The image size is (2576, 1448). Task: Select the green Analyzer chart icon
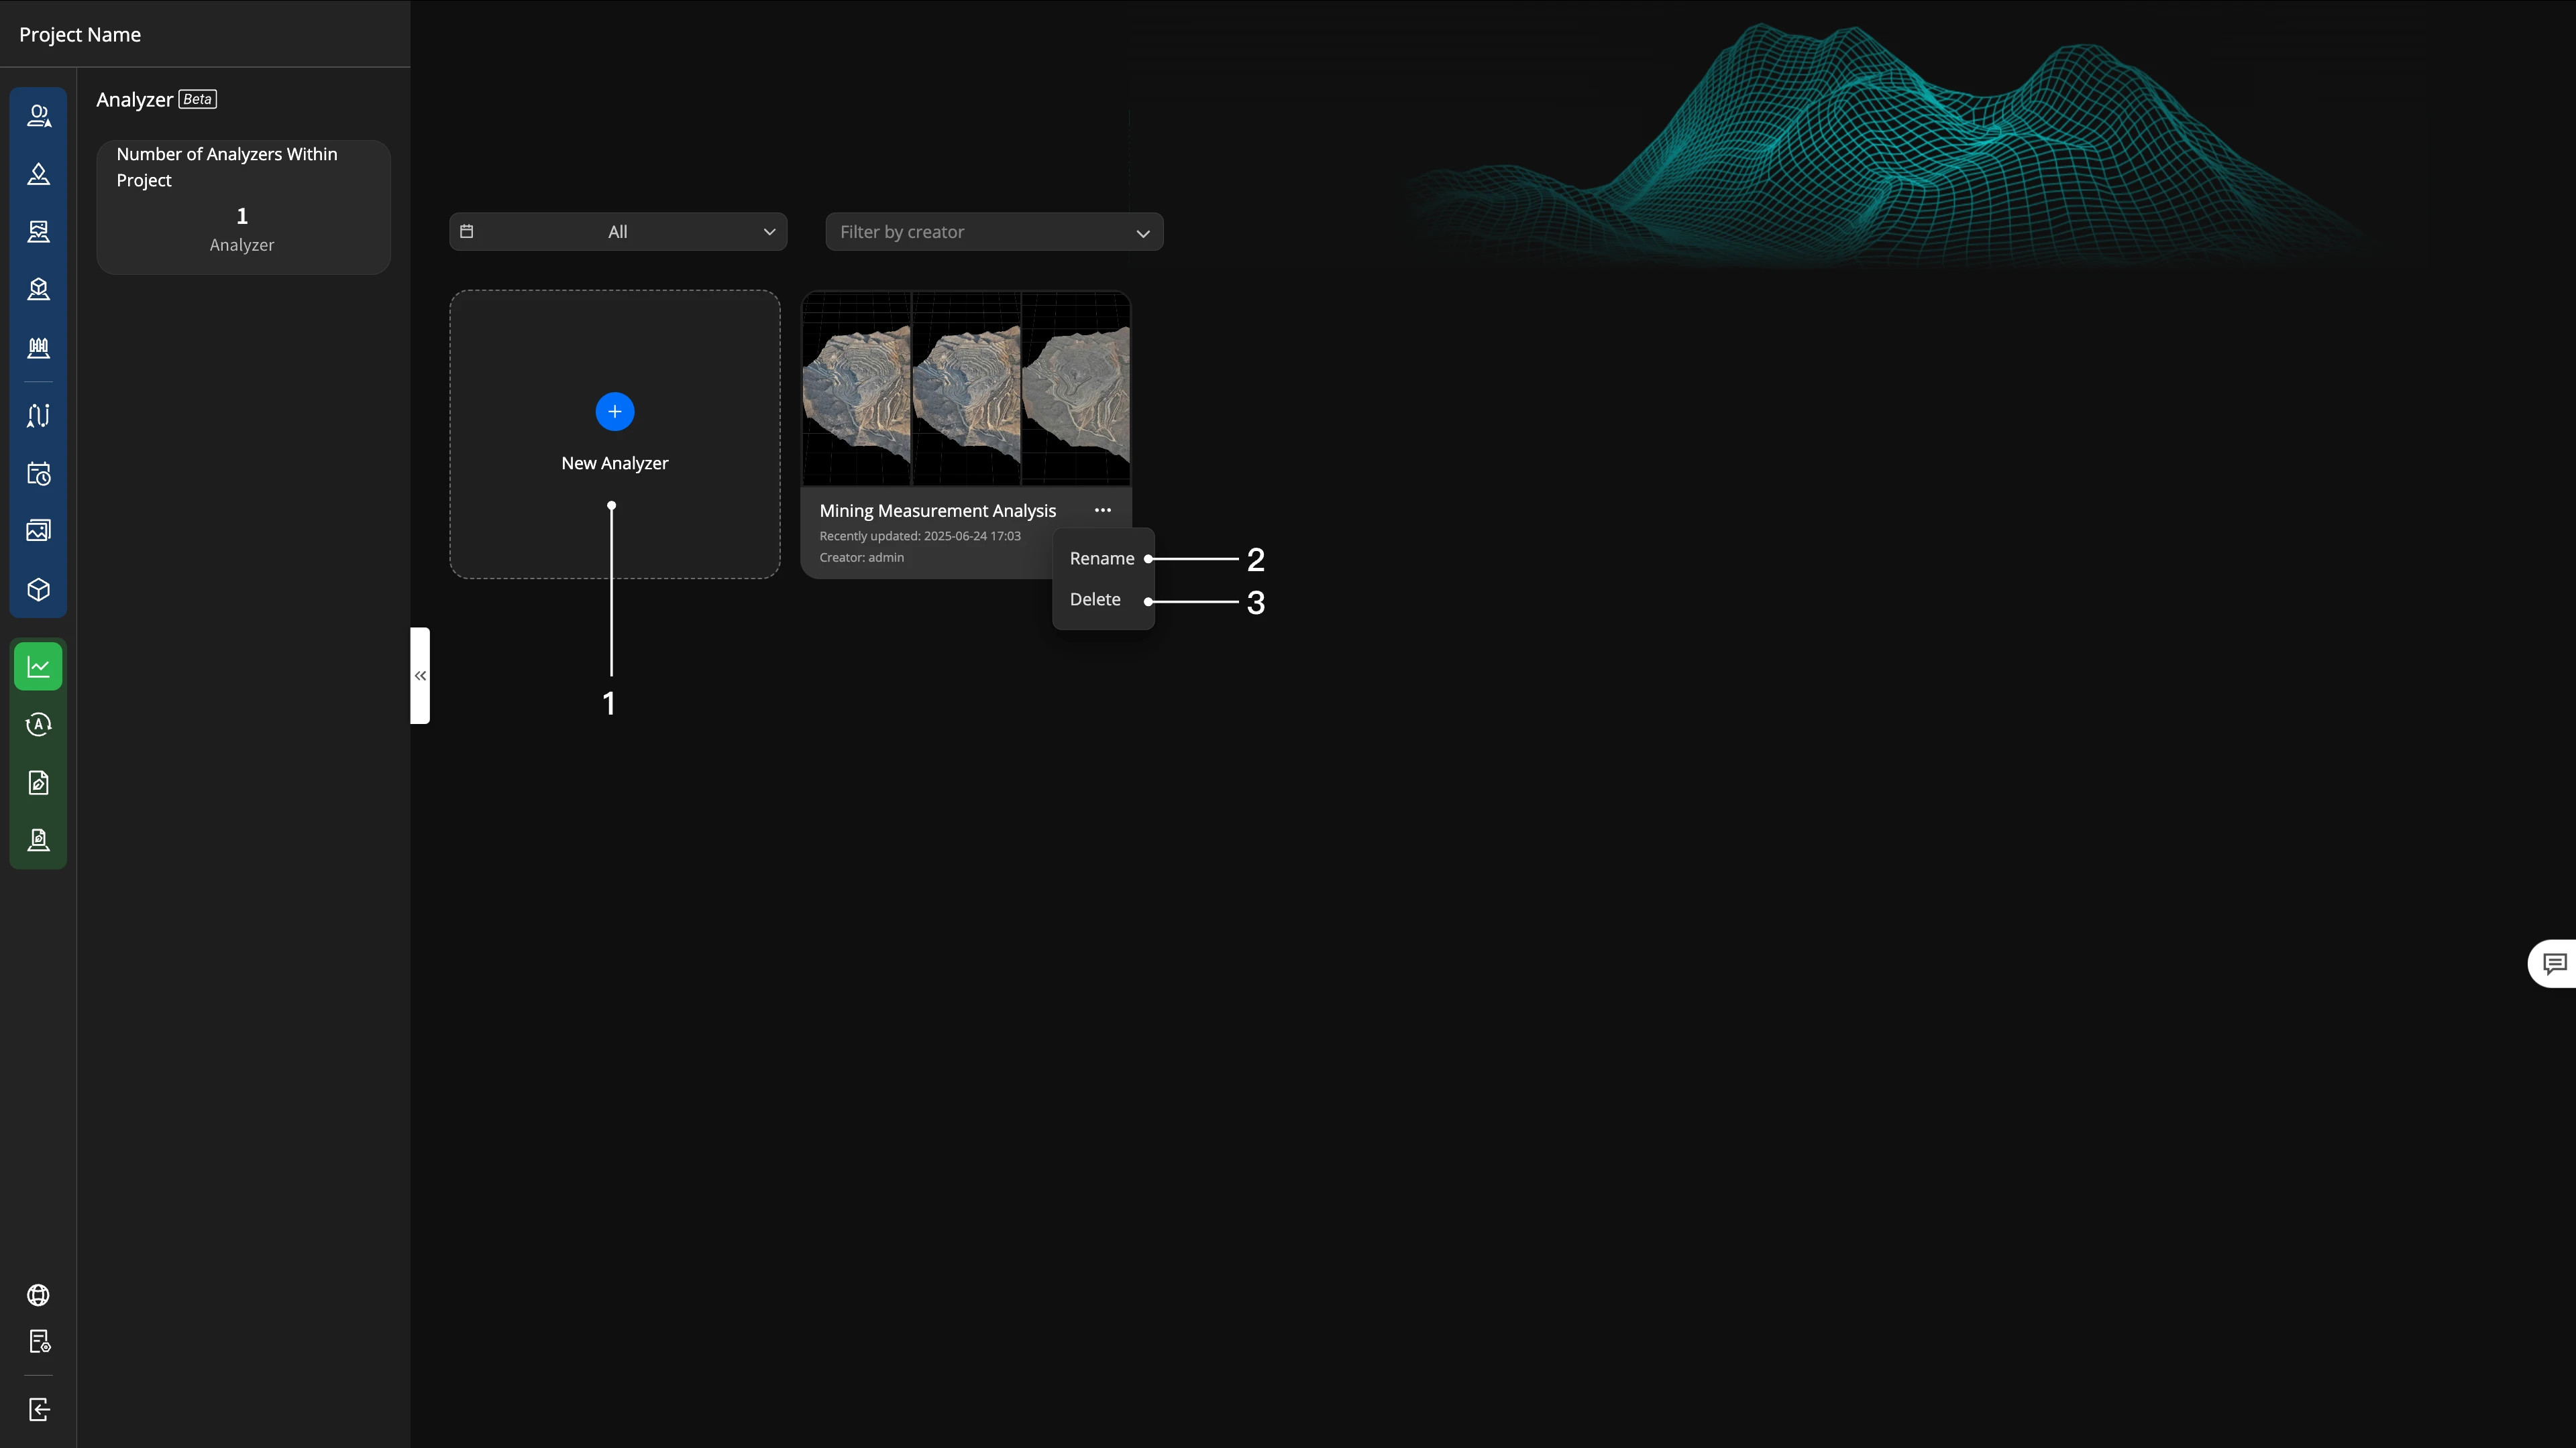(38, 666)
